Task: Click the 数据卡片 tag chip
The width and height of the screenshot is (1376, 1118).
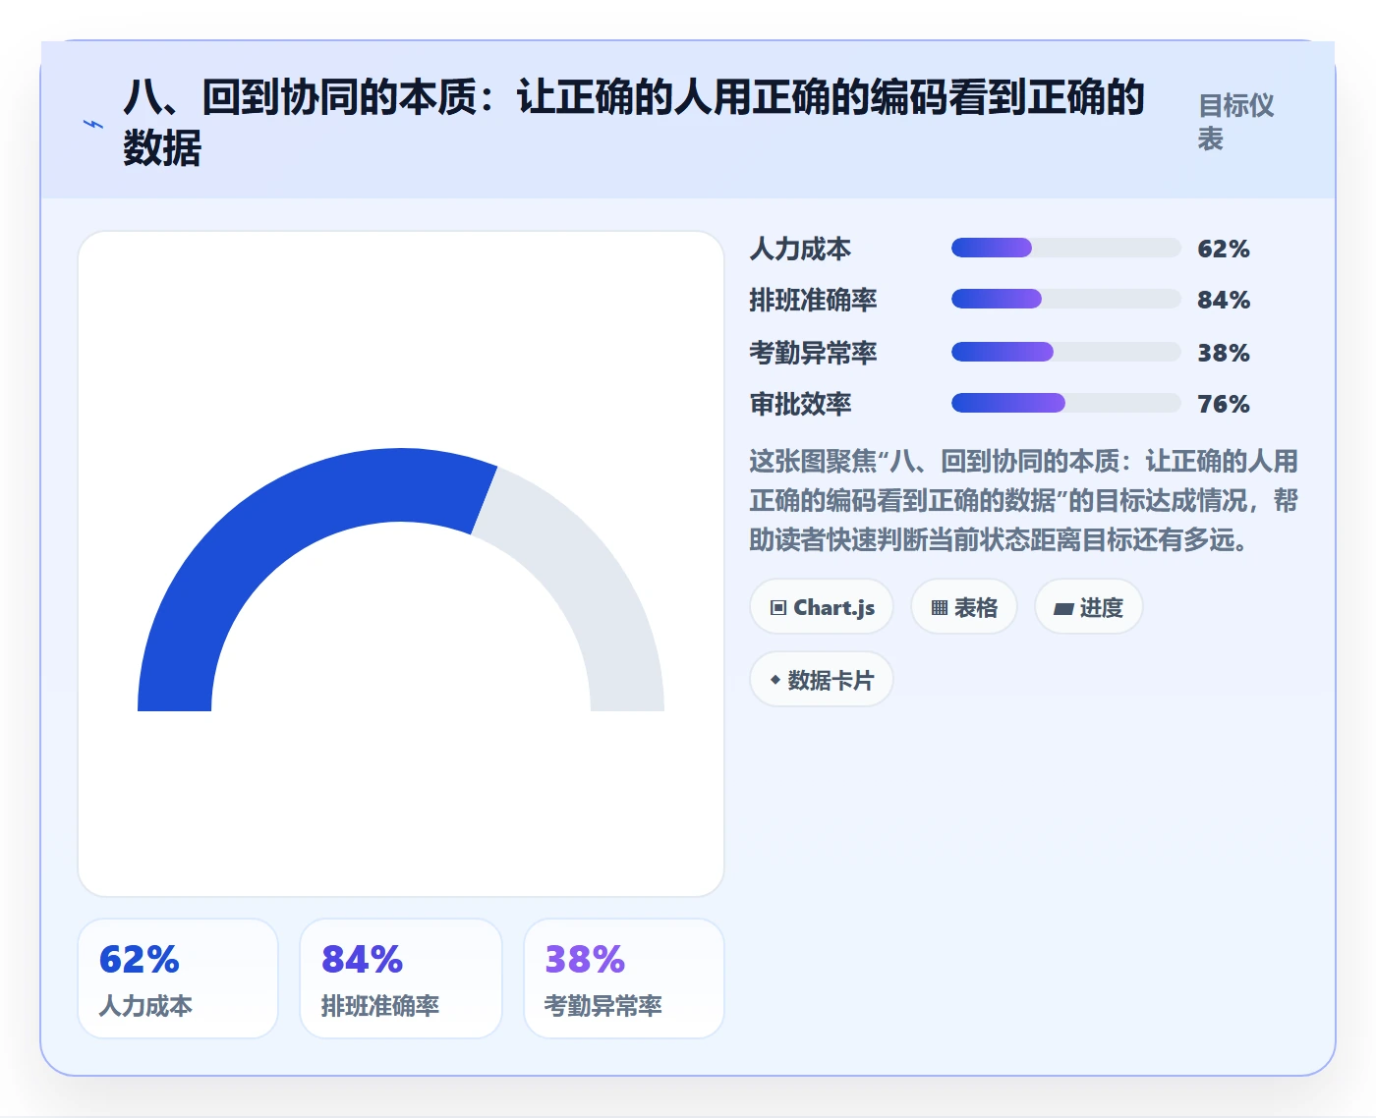Action: pos(822,680)
